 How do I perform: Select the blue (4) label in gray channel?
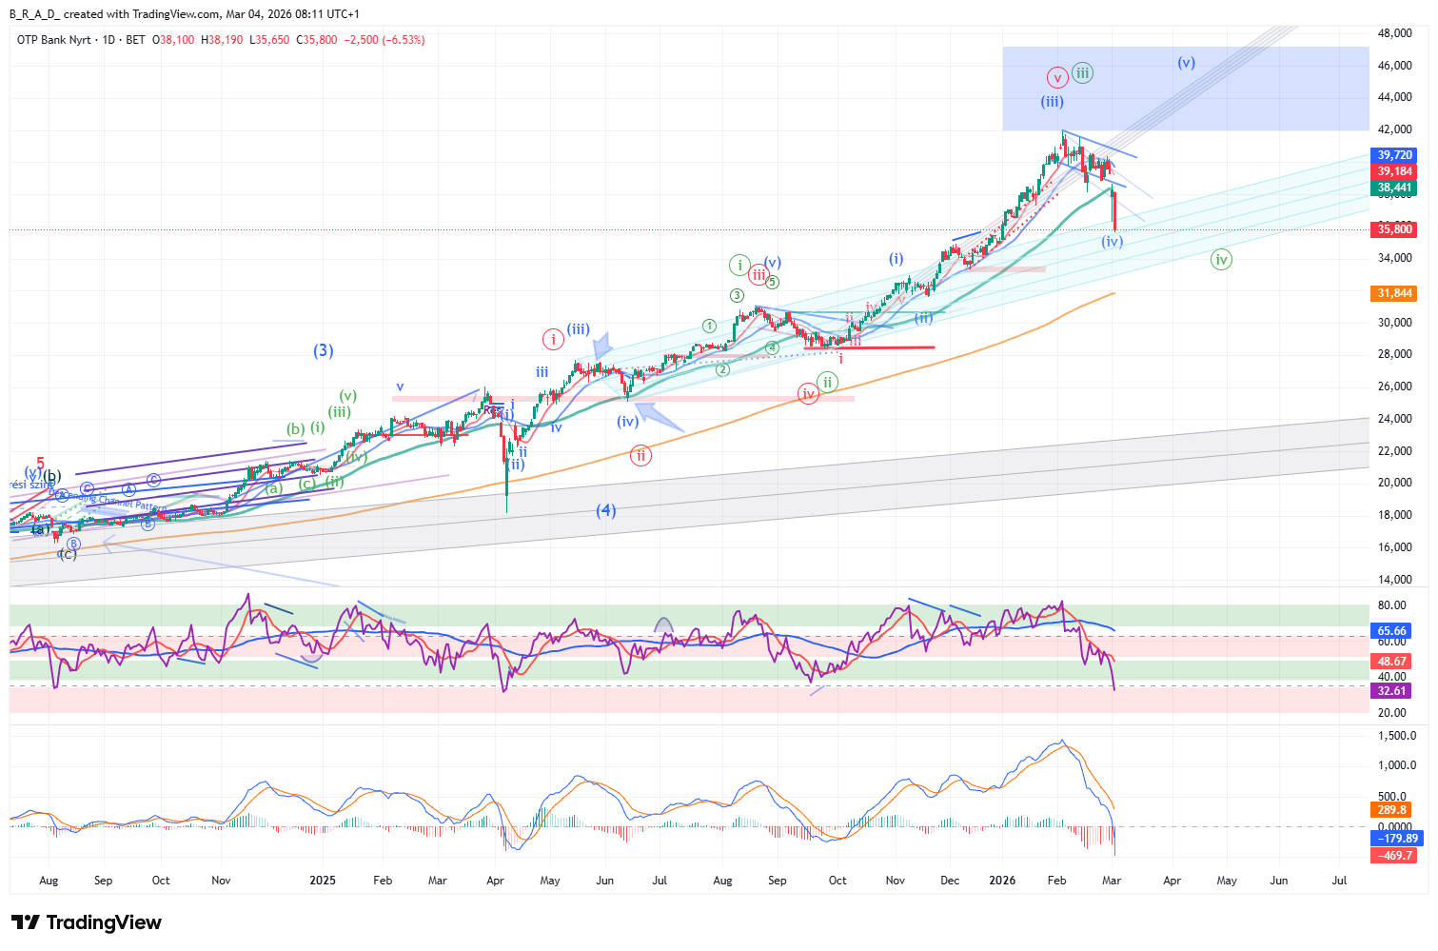point(606,510)
